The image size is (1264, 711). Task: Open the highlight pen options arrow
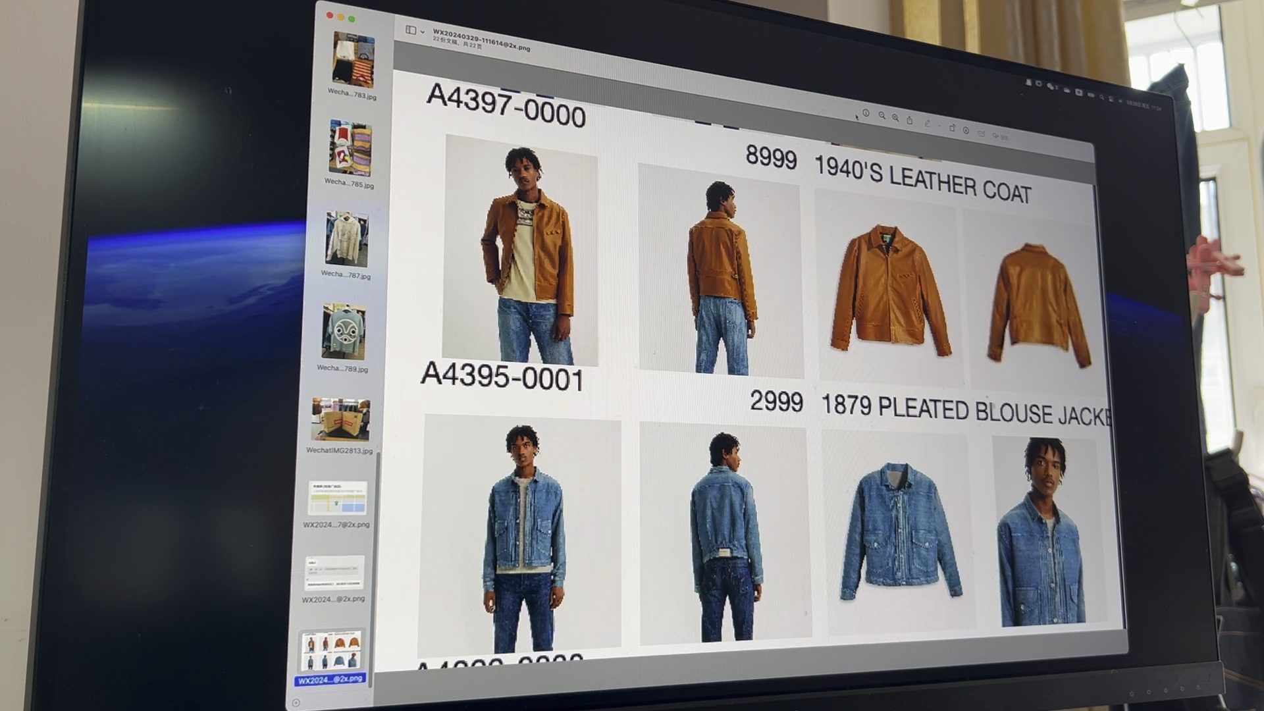click(939, 126)
